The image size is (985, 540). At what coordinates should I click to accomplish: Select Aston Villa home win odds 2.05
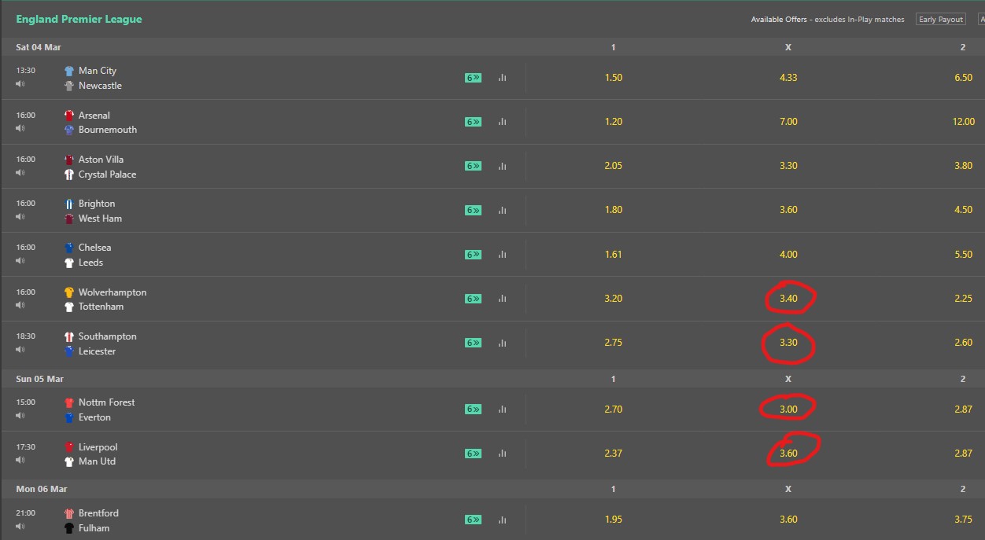pyautogui.click(x=614, y=166)
